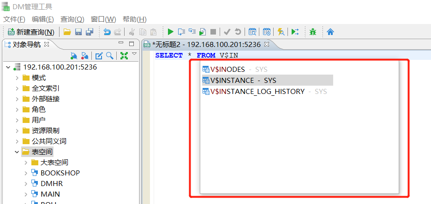
Task: Click the execute script document icon
Action: coord(203,32)
